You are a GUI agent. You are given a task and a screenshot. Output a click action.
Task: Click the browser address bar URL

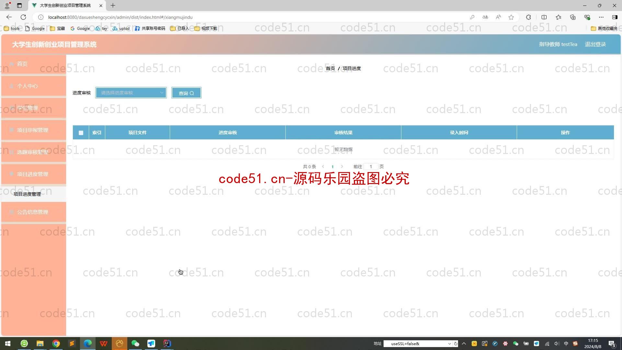(x=120, y=17)
